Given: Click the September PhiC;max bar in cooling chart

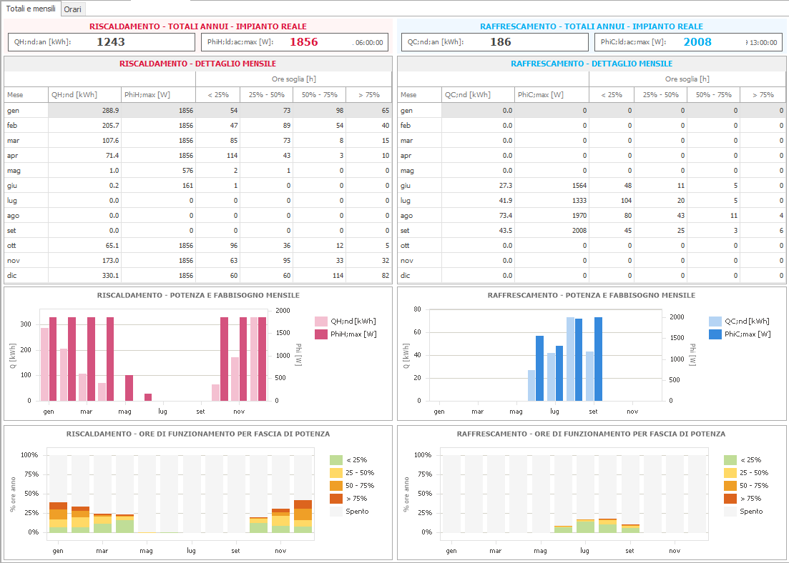Looking at the screenshot, I should click(x=598, y=359).
